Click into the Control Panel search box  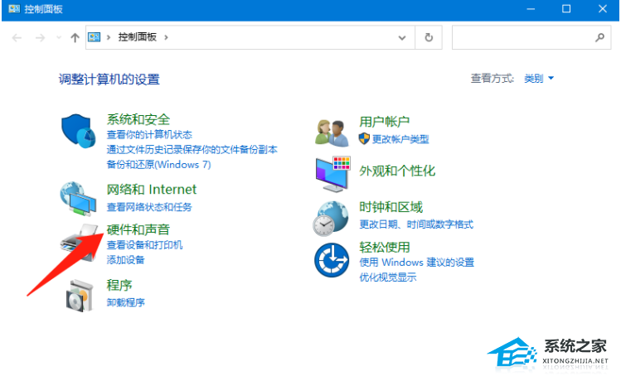tap(531, 37)
